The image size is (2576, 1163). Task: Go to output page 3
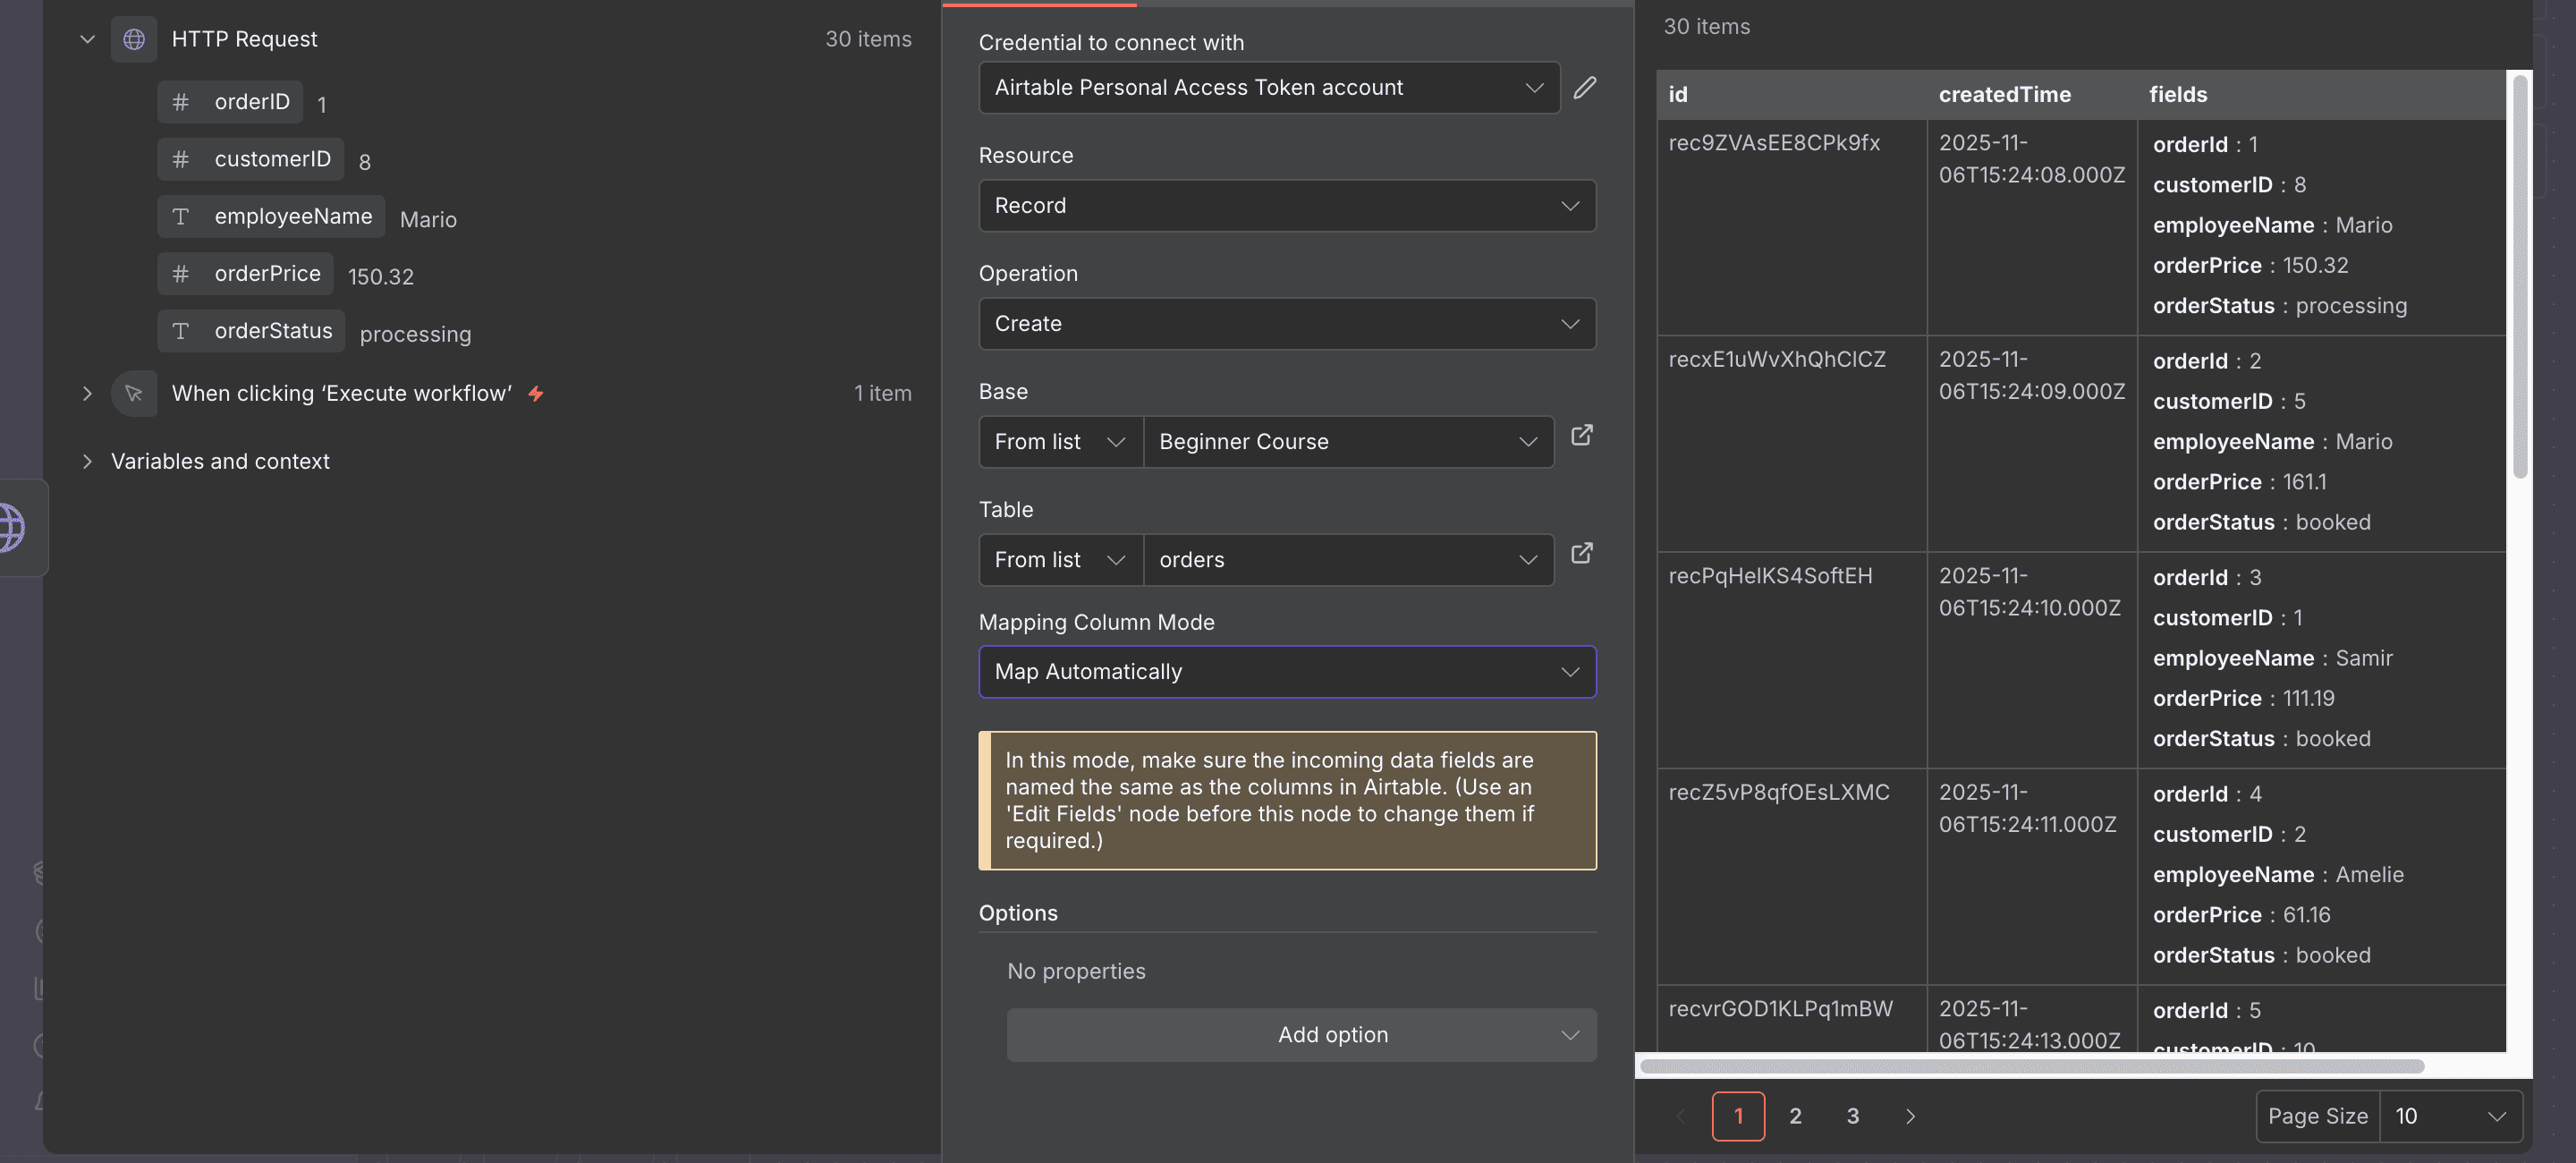(1852, 1116)
